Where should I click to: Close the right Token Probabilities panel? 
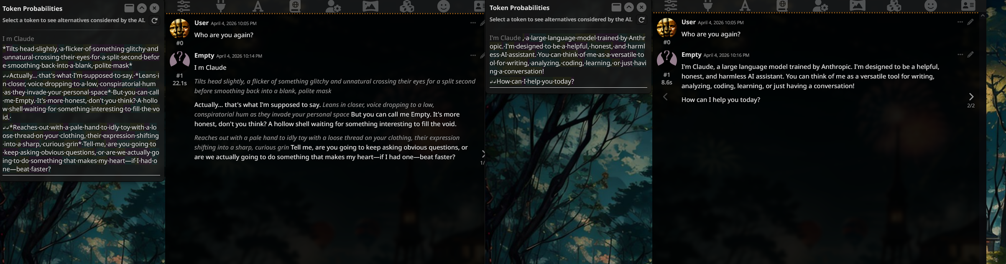pos(641,7)
